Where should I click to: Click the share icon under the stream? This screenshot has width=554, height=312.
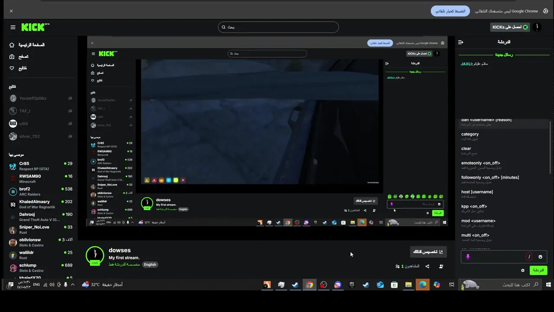[x=428, y=266]
